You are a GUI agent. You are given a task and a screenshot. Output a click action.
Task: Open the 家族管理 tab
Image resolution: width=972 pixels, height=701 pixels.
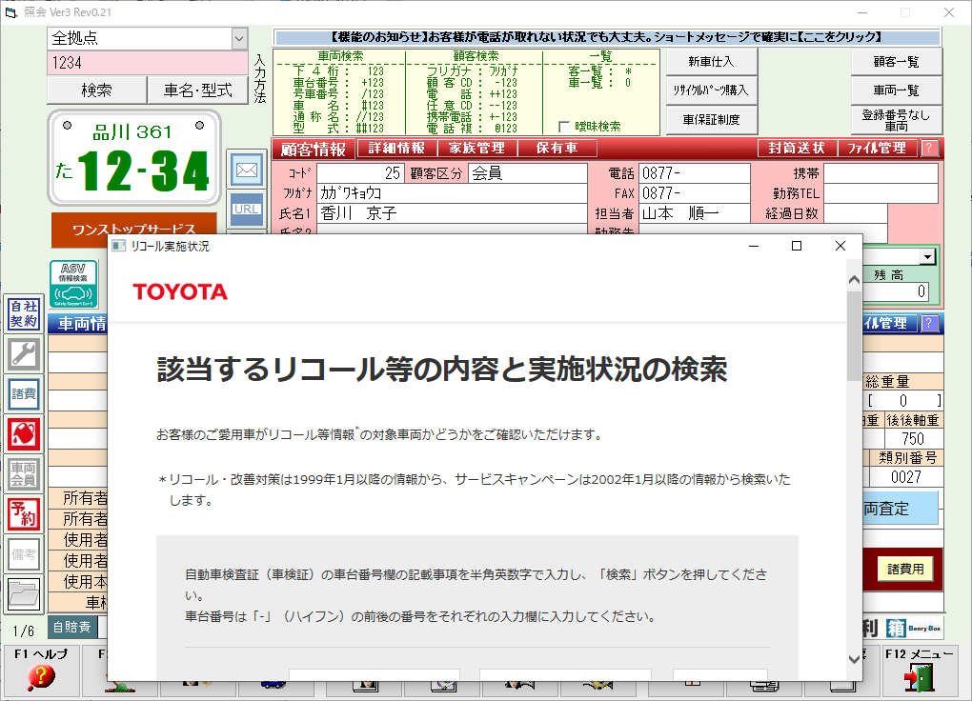476,149
